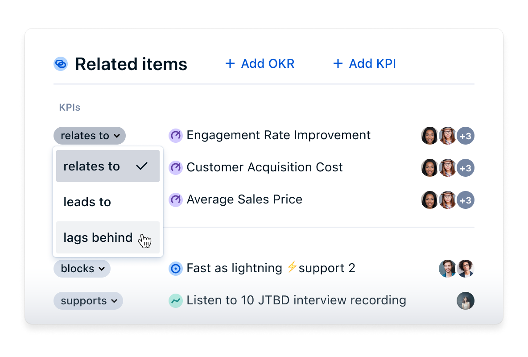Screen dimensions: 528x357
Task: Click the gauge icon beside Average Sales Price
Action: [x=175, y=199]
